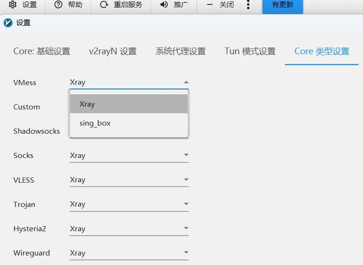The width and height of the screenshot is (363, 265).
Task: Click the Xray value in the VLESS row
Action: 78,180
